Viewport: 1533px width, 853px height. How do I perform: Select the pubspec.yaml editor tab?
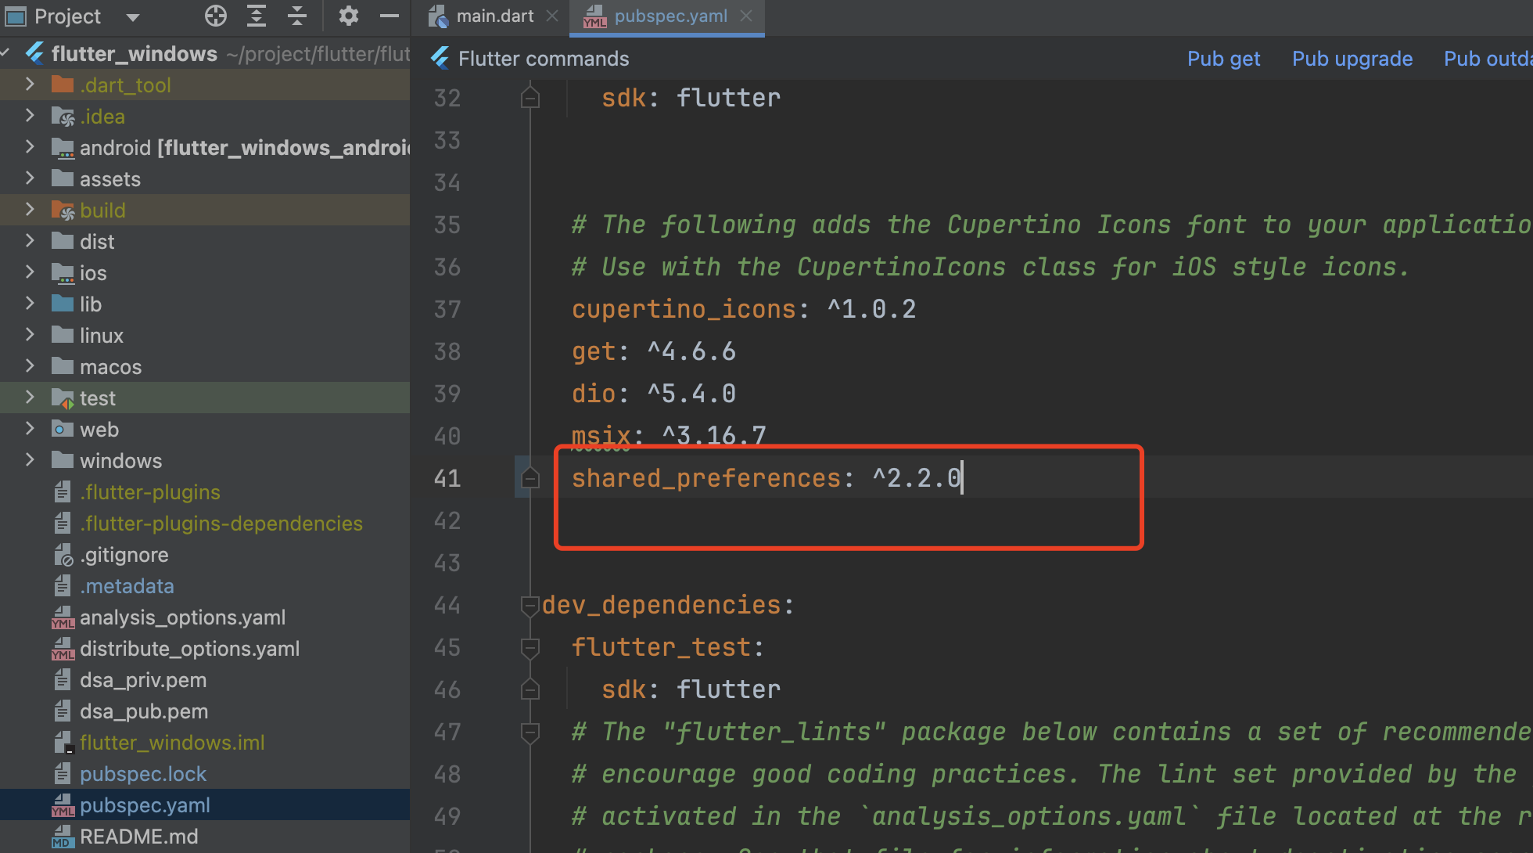coord(670,16)
